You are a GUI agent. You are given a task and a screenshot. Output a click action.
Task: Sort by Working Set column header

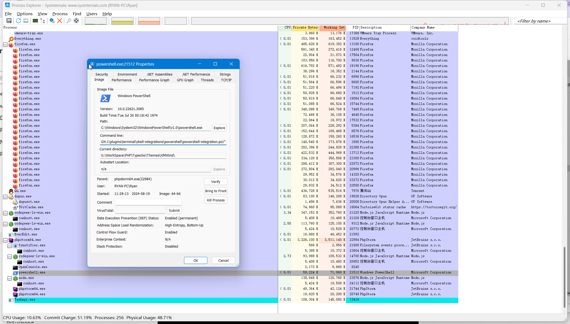tap(332, 27)
